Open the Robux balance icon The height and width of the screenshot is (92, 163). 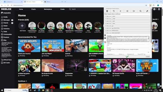click(154, 9)
